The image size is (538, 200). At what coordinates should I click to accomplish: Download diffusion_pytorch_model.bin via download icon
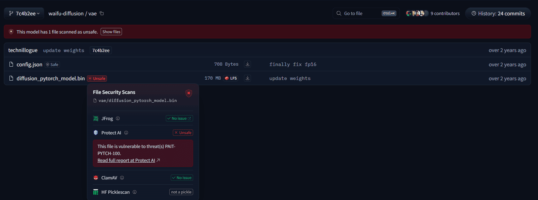[247, 78]
